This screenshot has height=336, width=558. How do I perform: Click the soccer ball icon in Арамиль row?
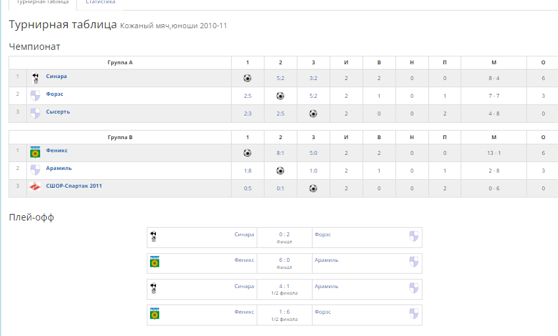(x=280, y=171)
